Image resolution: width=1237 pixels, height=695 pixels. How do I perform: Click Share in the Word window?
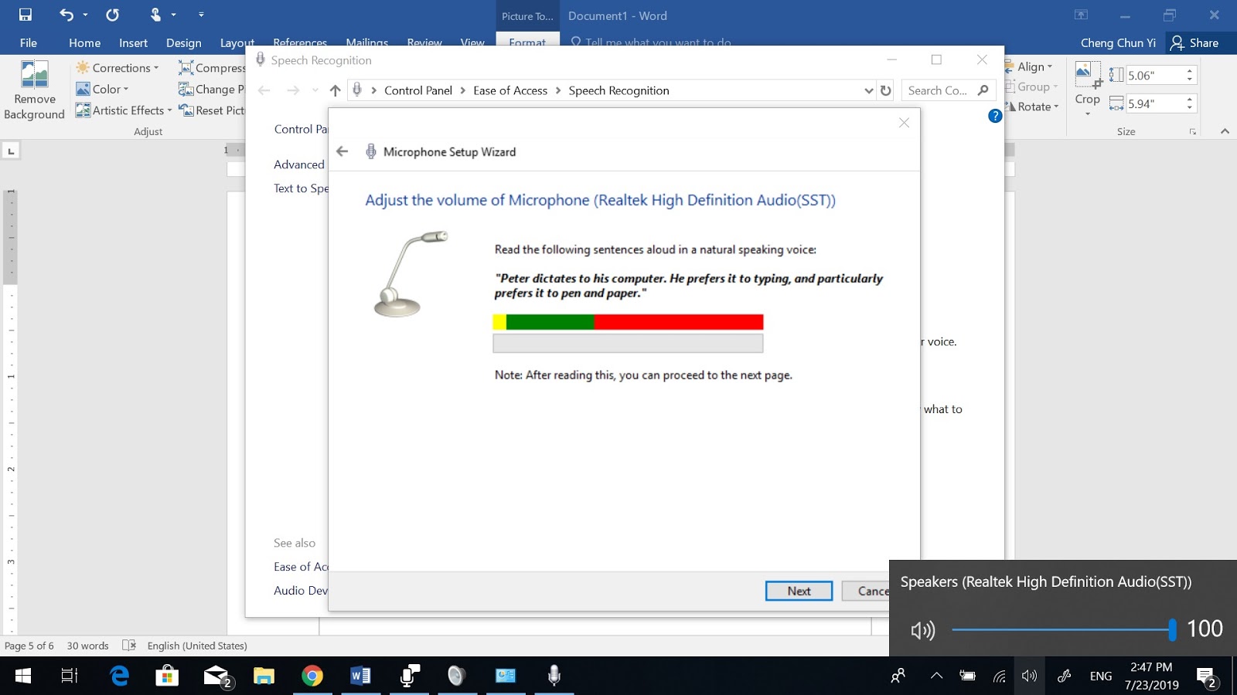pyautogui.click(x=1195, y=43)
